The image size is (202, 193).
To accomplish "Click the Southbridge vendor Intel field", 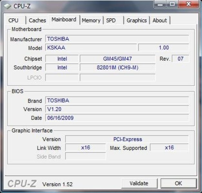I will click(x=62, y=68).
